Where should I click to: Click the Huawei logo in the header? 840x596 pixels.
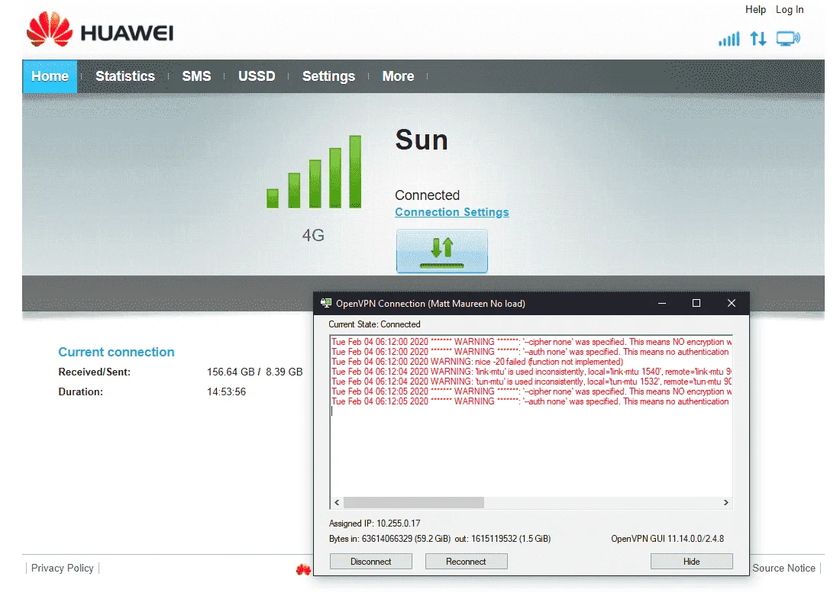tap(100, 30)
